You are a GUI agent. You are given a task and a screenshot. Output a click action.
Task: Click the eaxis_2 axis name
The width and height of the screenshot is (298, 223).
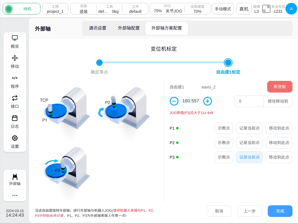pos(208,87)
